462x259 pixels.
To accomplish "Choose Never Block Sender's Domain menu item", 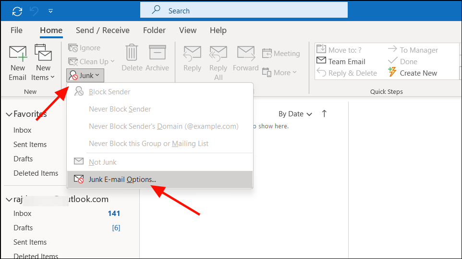I will click(x=160, y=126).
